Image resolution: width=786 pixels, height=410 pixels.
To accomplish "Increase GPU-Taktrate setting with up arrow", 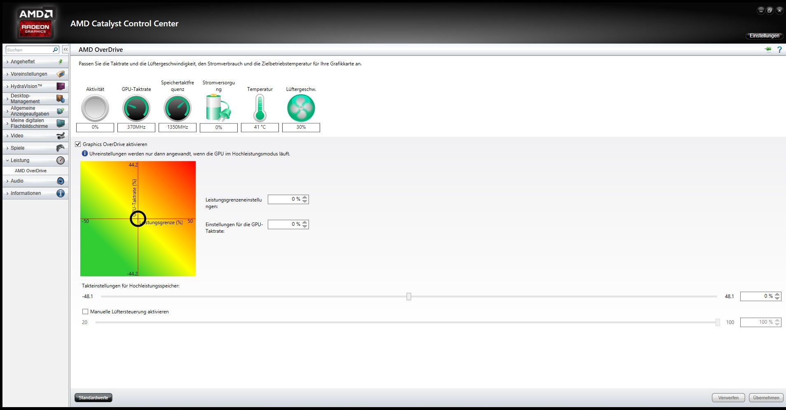I will pyautogui.click(x=305, y=222).
